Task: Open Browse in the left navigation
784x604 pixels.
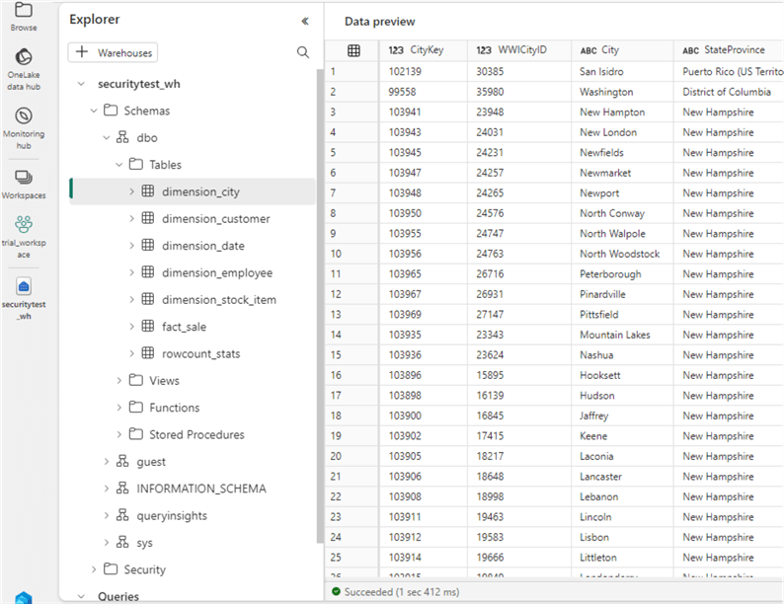Action: tap(24, 10)
